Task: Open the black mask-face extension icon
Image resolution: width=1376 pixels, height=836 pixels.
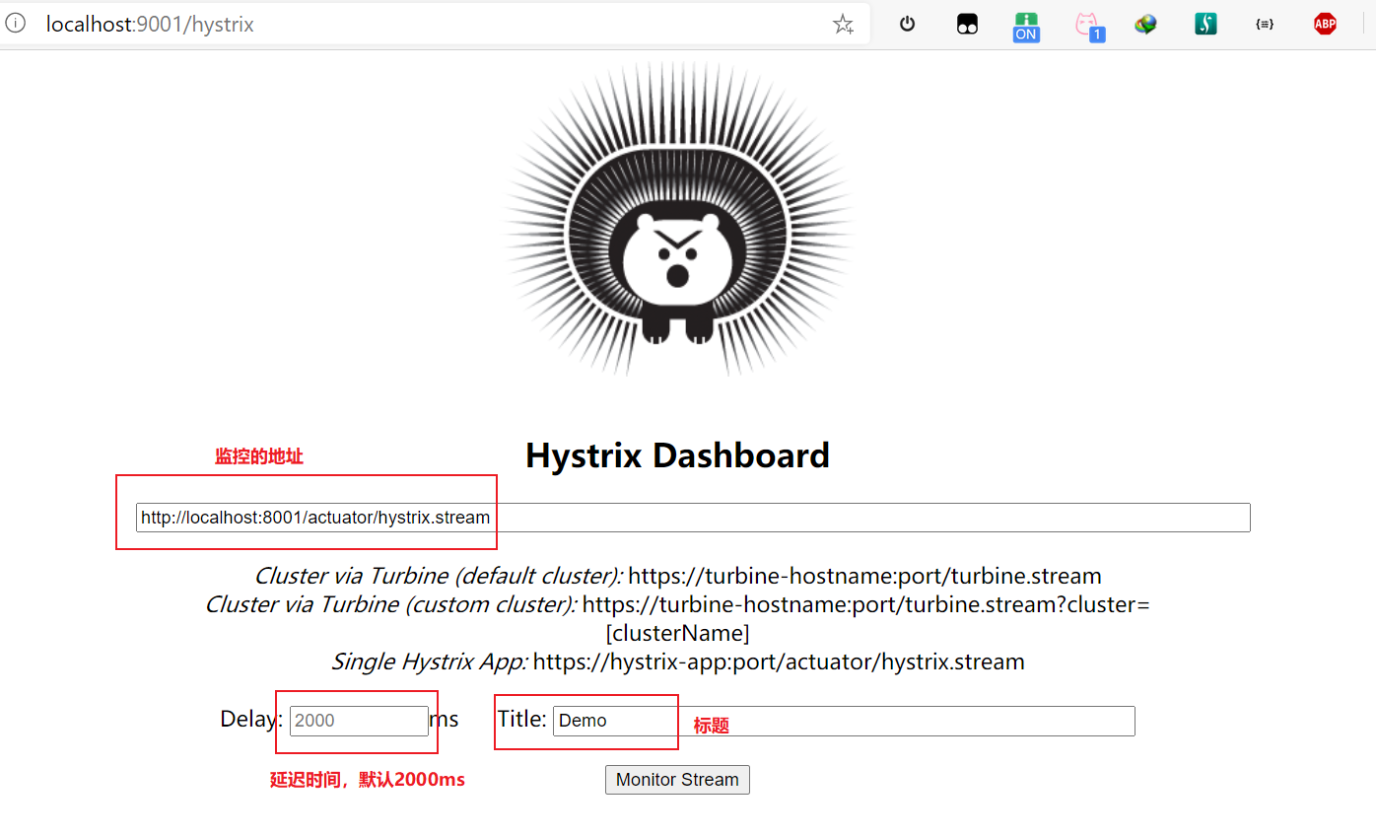Action: [967, 25]
